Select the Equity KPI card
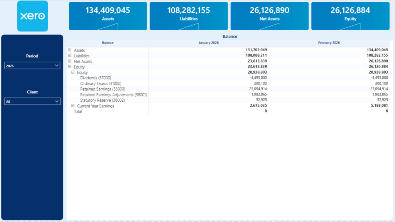Screen dimensions: 395x222 350,16
